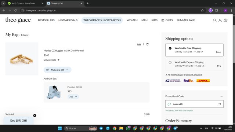Image resolution: width=235 pixels, height=132 pixels.
Task: Open File Explorer from the taskbar
Action: pyautogui.click(x=121, y=128)
